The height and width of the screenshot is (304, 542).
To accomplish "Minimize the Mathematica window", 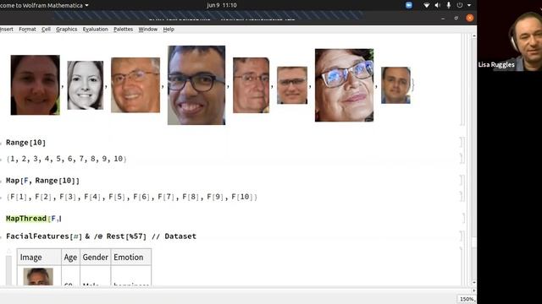I will coord(443,19).
